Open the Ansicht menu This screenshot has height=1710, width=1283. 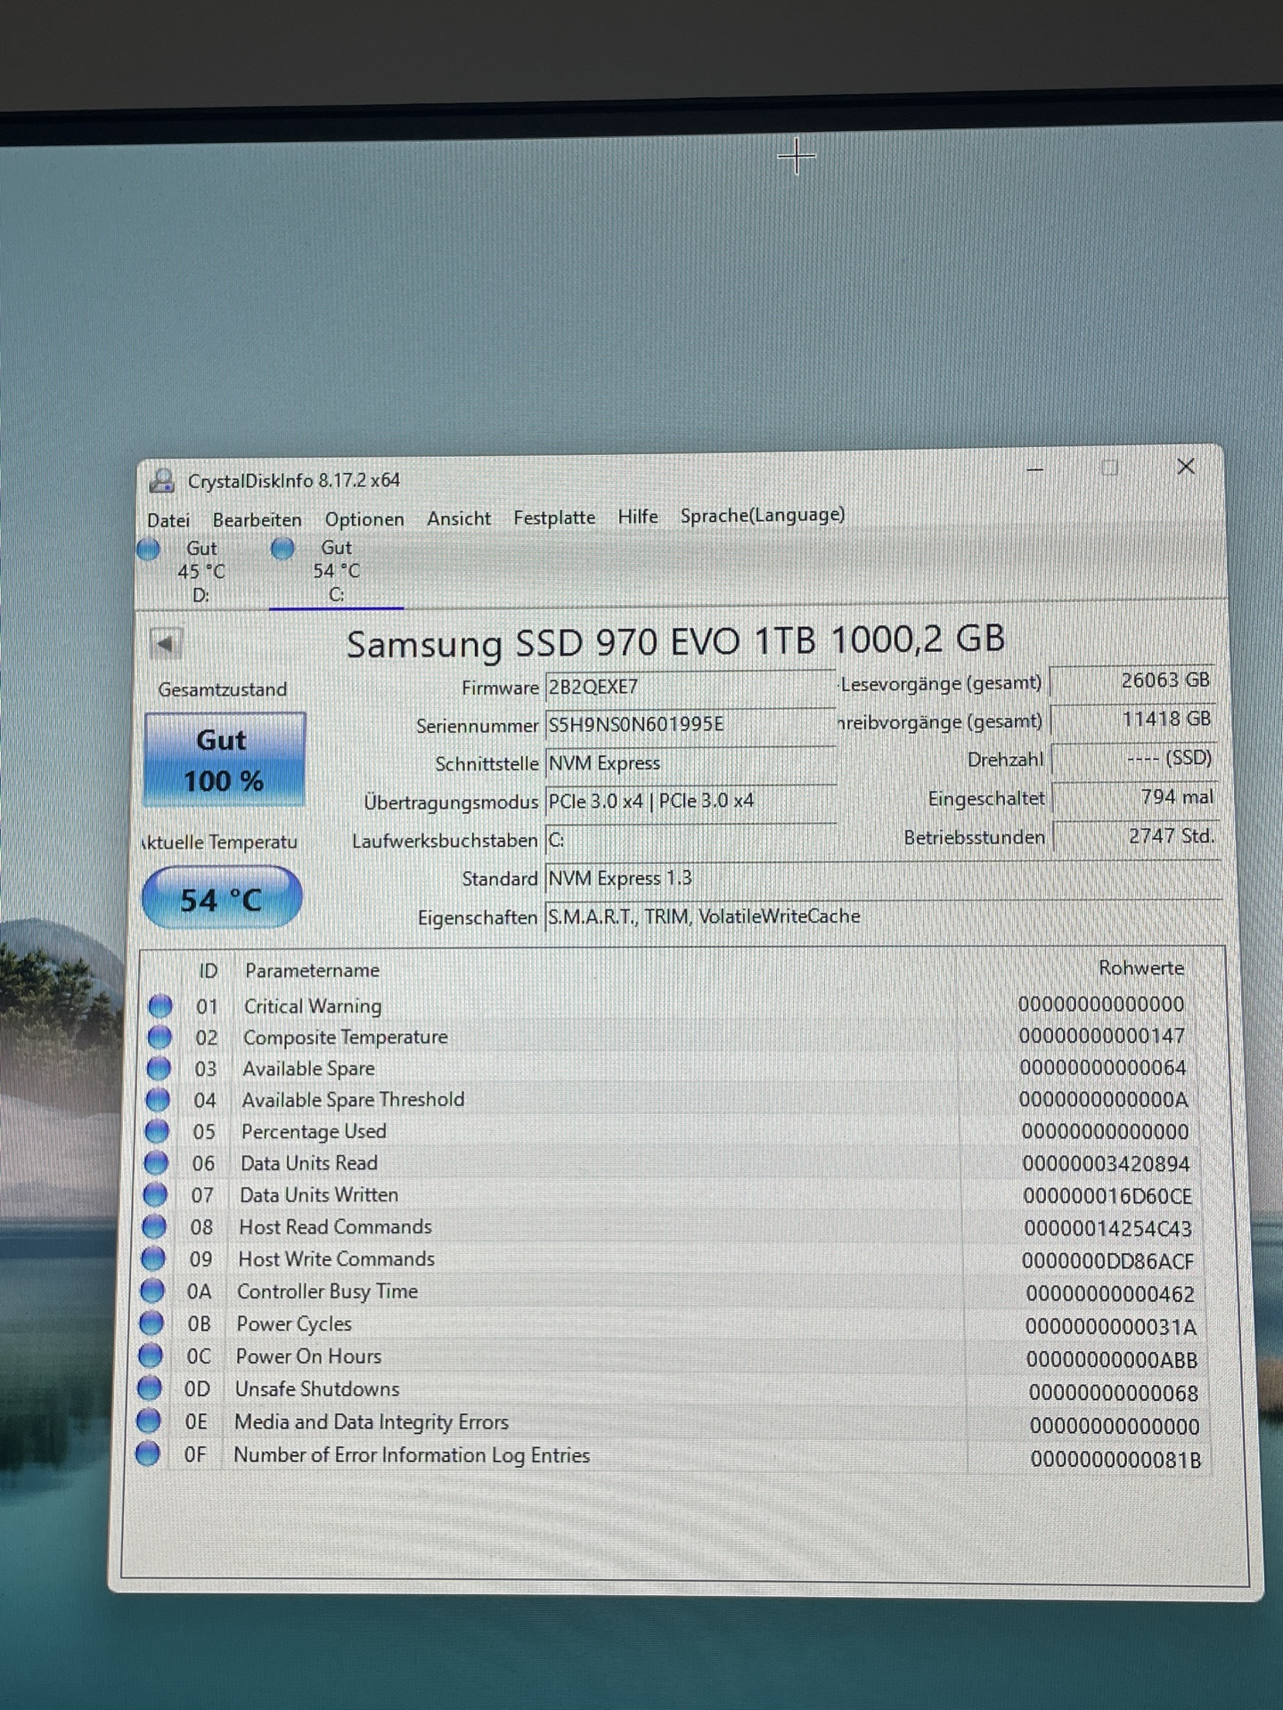[459, 518]
